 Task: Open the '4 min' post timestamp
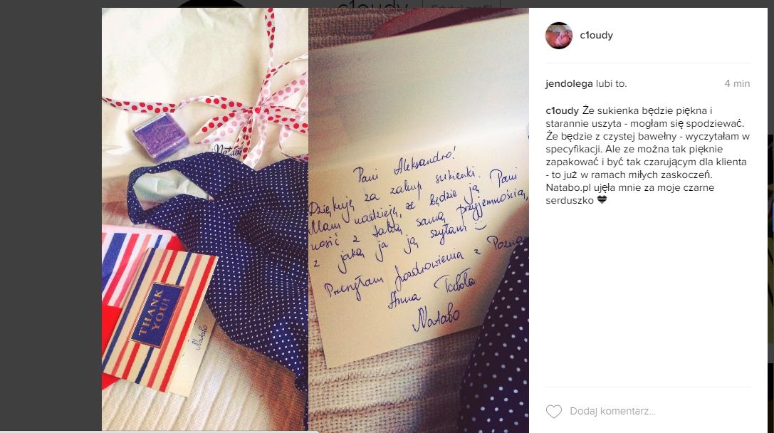[737, 83]
